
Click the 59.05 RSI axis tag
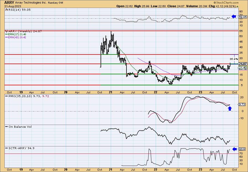pyautogui.click(x=242, y=17)
